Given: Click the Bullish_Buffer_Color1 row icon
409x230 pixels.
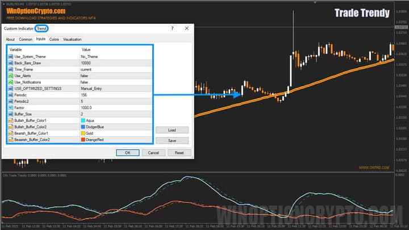Looking at the screenshot, I should [x=10, y=120].
